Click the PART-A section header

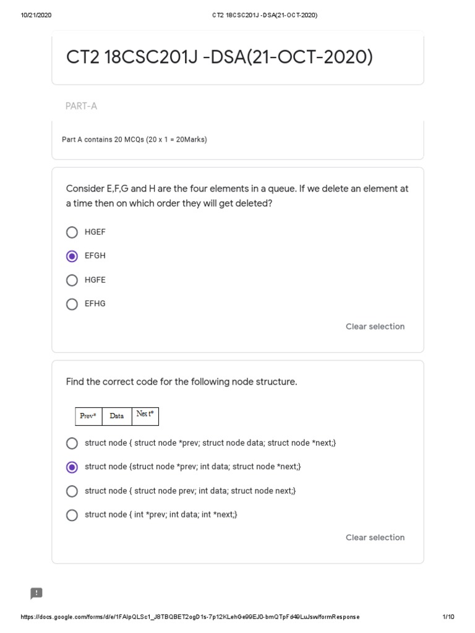click(x=82, y=106)
